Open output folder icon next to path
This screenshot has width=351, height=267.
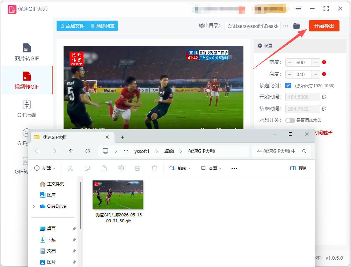[x=297, y=26]
